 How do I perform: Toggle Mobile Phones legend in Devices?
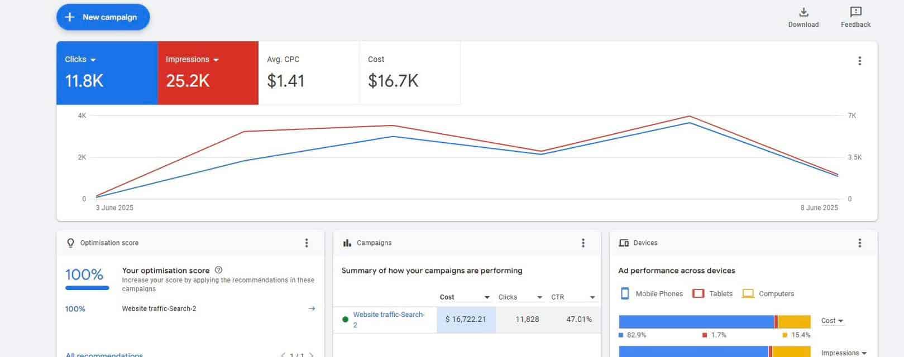[651, 293]
